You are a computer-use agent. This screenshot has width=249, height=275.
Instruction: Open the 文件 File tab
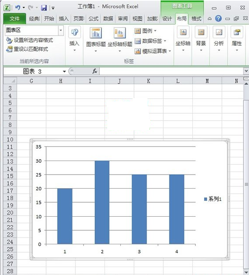coord(14,18)
